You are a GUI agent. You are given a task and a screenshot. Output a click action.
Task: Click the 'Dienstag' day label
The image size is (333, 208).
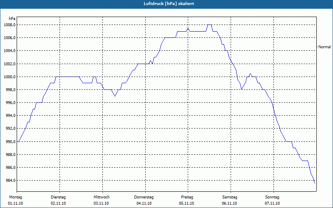coord(58,197)
